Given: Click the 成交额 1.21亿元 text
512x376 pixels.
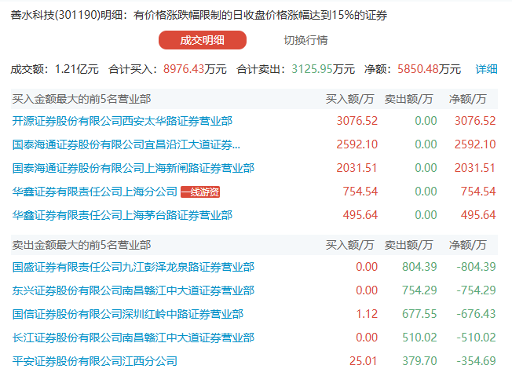Looking at the screenshot, I should (x=54, y=69).
